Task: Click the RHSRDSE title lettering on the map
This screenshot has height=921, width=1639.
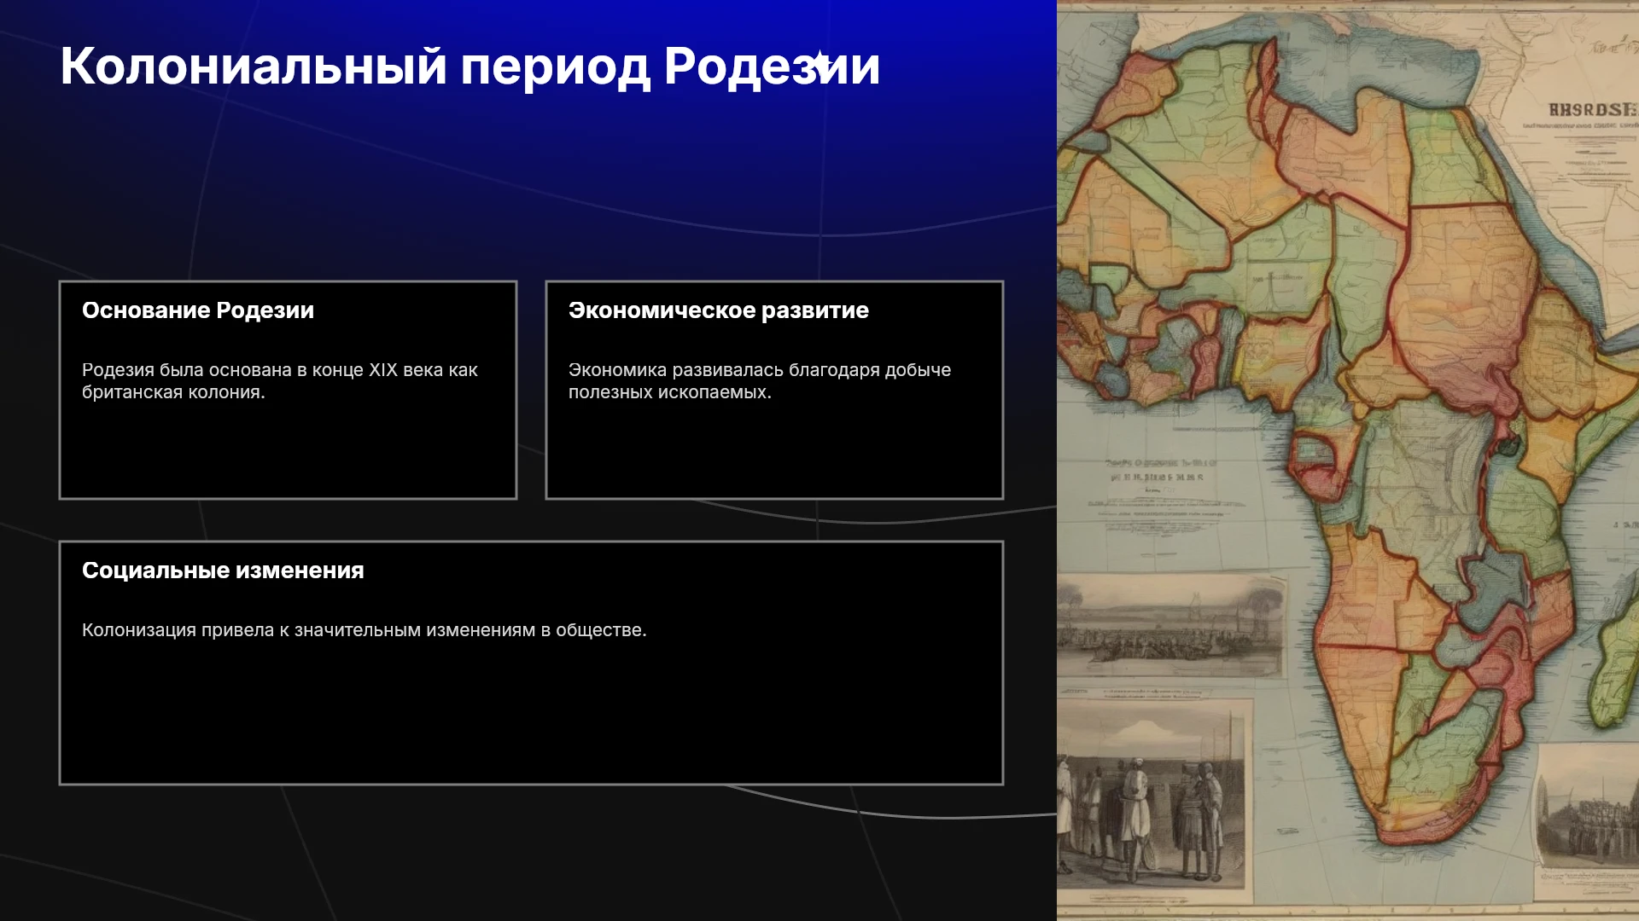Action: point(1593,109)
